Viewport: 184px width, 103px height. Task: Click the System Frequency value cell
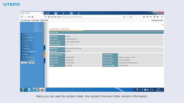click(x=141, y=60)
